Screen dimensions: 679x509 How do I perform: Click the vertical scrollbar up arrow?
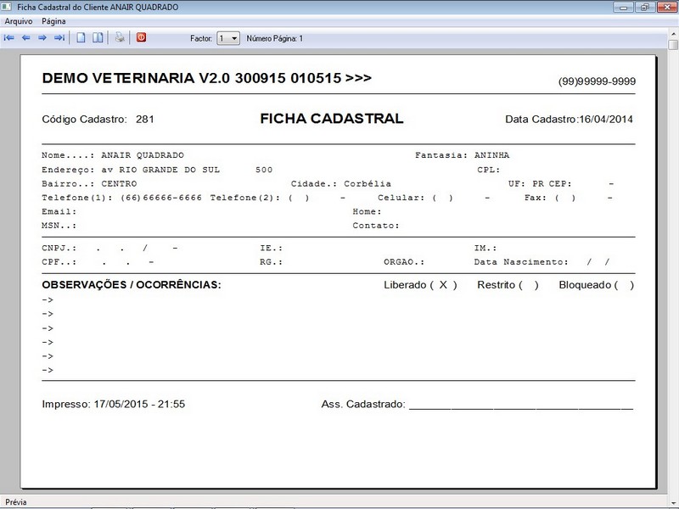pyautogui.click(x=674, y=34)
